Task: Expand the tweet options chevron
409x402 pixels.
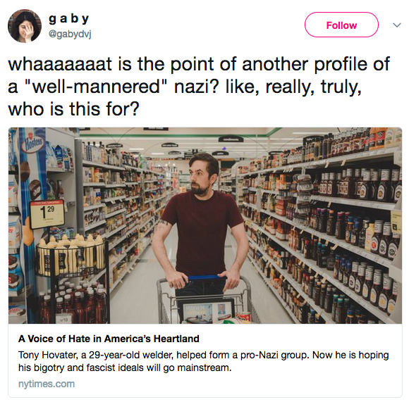Action: coord(397,25)
